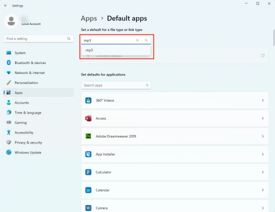Image resolution: width=275 pixels, height=212 pixels.
Task: Click the 360° Videos app icon
Action: [88, 100]
